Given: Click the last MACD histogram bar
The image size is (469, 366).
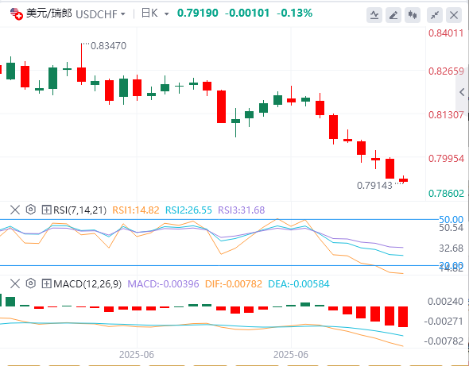Looking at the screenshot, I should click(403, 317).
